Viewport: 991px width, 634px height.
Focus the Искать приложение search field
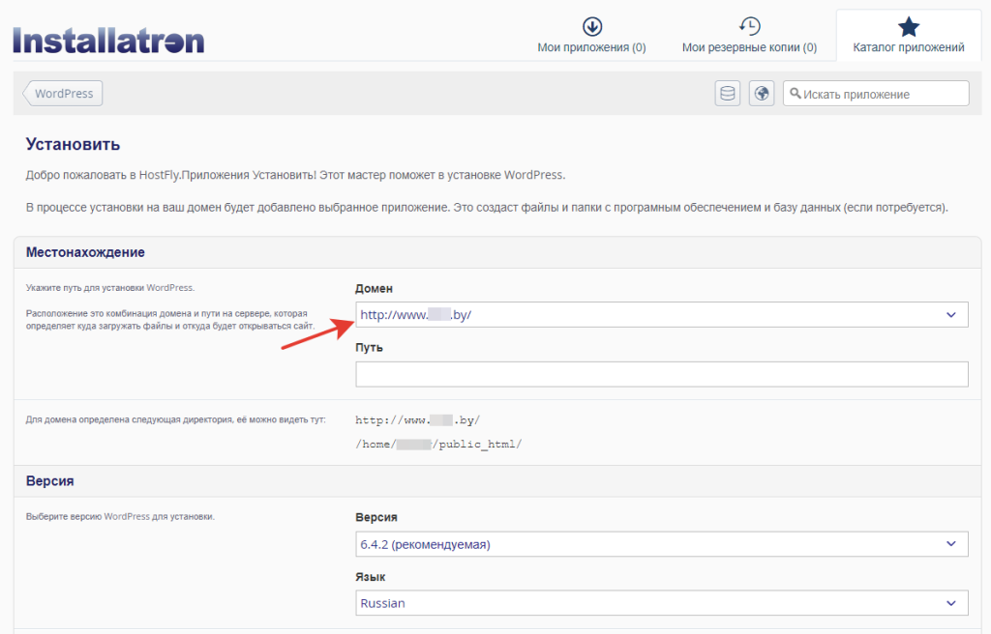(x=883, y=94)
